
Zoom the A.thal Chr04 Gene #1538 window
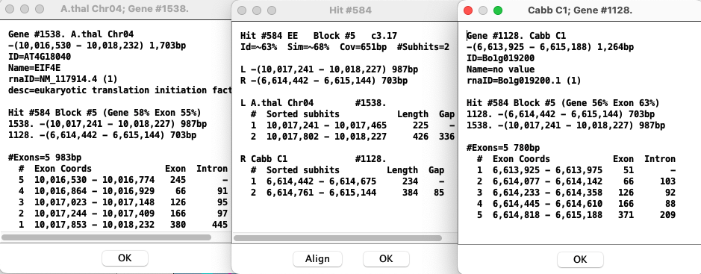(x=40, y=9)
